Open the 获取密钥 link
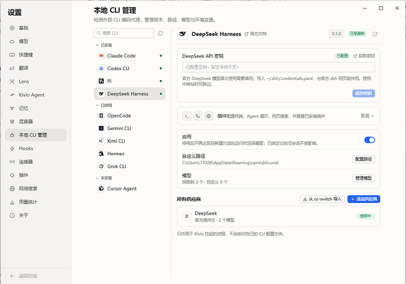 364,56
